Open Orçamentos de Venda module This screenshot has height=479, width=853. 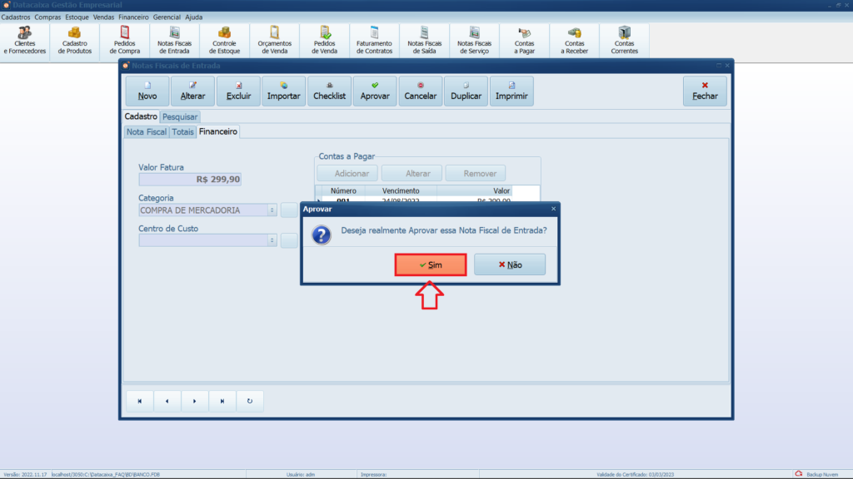[274, 40]
